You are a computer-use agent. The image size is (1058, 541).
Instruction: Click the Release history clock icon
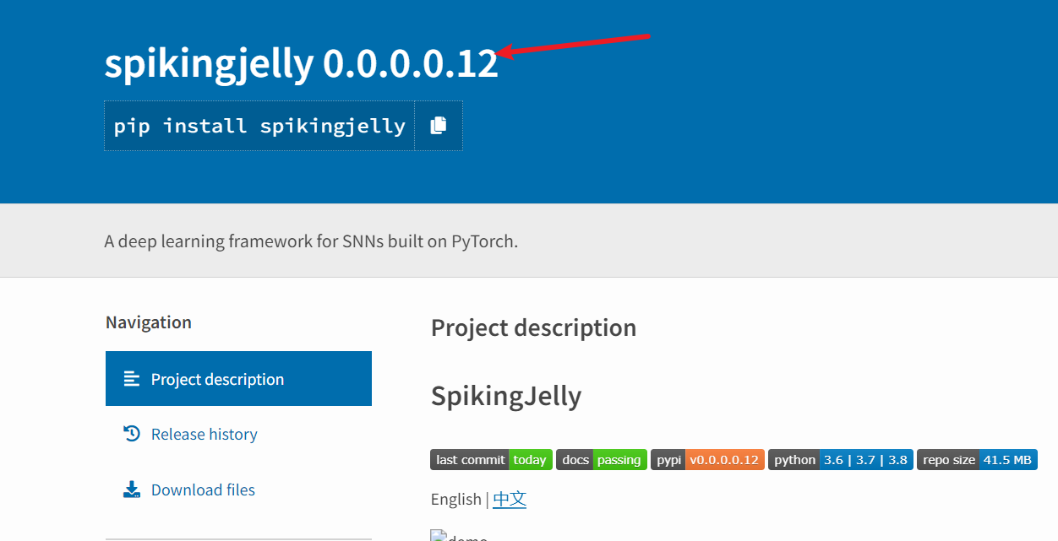pyautogui.click(x=132, y=433)
